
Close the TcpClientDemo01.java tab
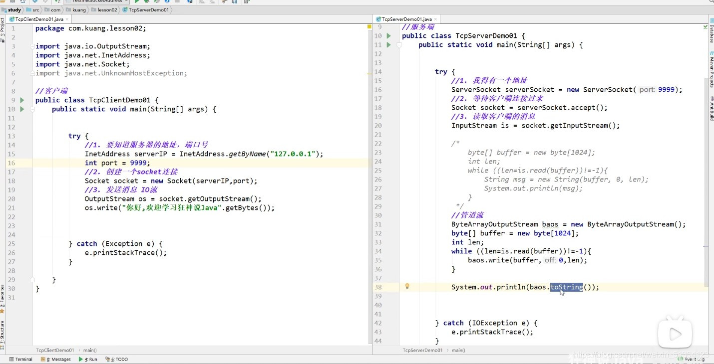pyautogui.click(x=67, y=19)
